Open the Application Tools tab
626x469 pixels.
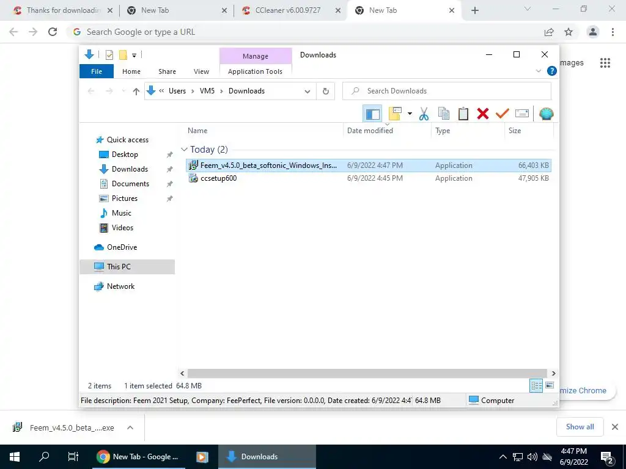pos(255,71)
